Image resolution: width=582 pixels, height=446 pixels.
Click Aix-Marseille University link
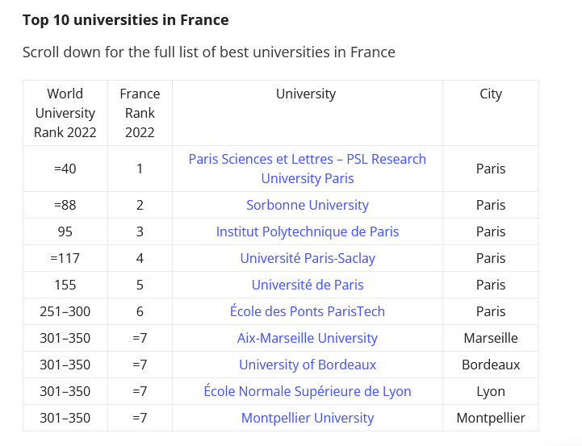[307, 338]
